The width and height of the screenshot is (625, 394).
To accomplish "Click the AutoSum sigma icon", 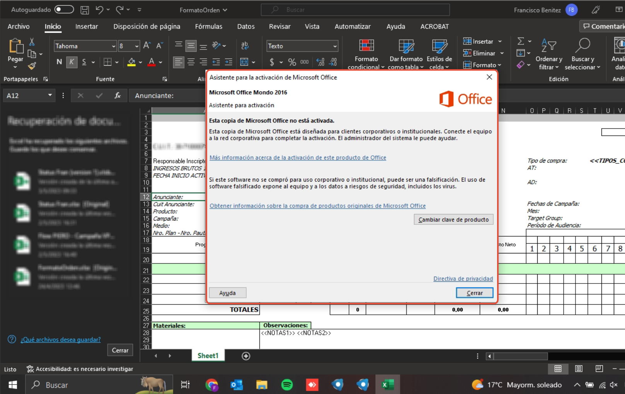I will 521,41.
